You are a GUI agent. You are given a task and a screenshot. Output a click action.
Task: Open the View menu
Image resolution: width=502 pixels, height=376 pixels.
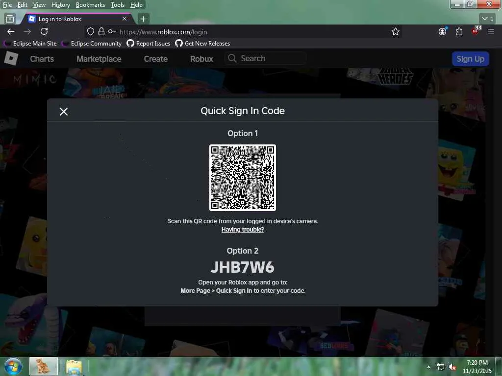pyautogui.click(x=39, y=5)
